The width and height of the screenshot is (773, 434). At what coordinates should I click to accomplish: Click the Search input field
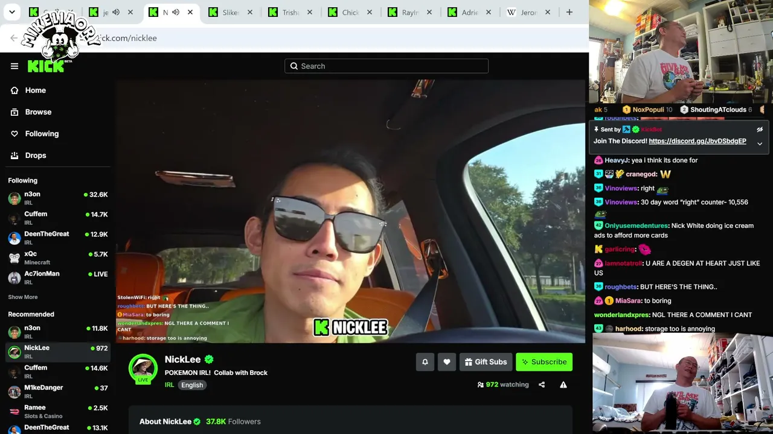(386, 66)
